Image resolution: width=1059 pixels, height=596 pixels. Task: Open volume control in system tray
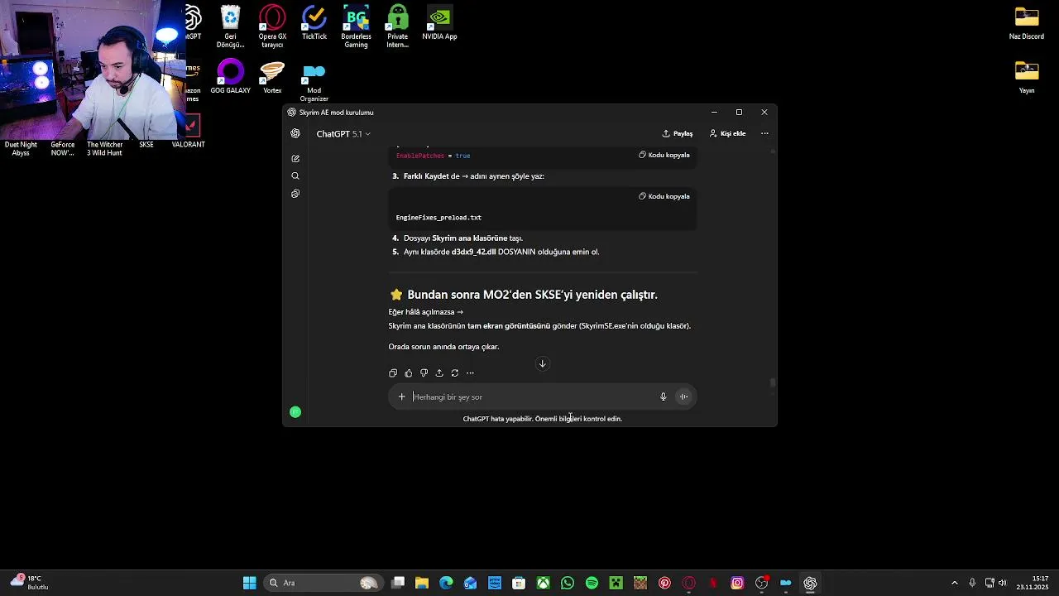point(1003,583)
